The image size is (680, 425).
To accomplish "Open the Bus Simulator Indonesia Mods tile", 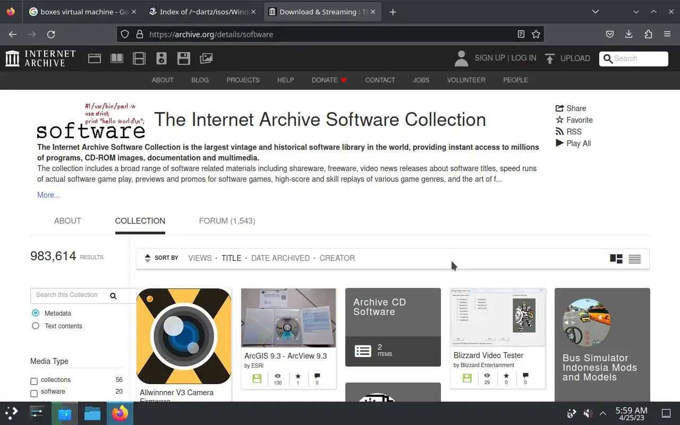I will (602, 344).
